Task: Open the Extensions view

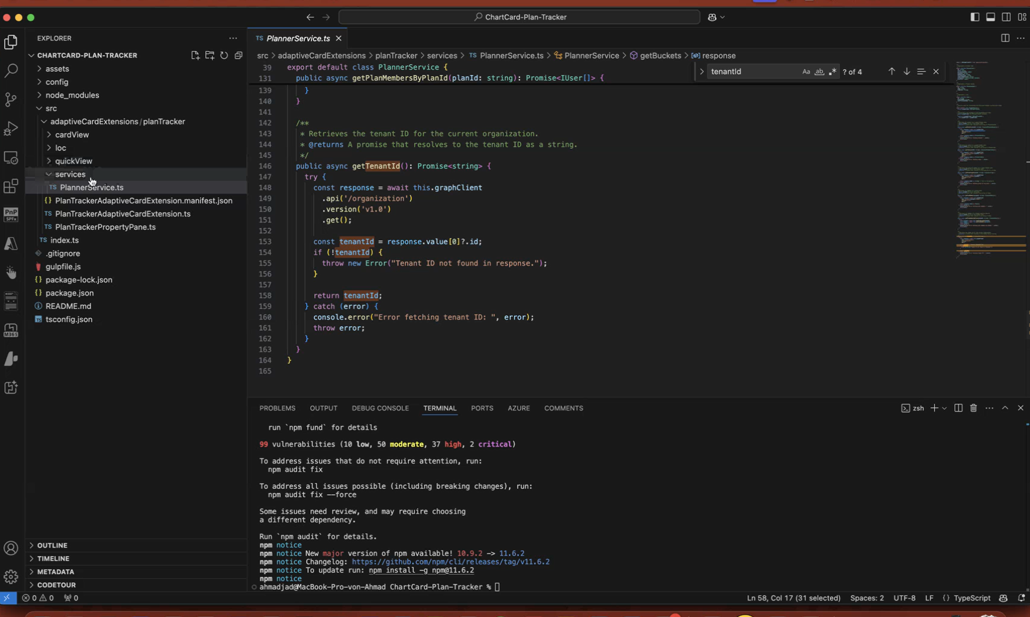Action: coord(11,186)
